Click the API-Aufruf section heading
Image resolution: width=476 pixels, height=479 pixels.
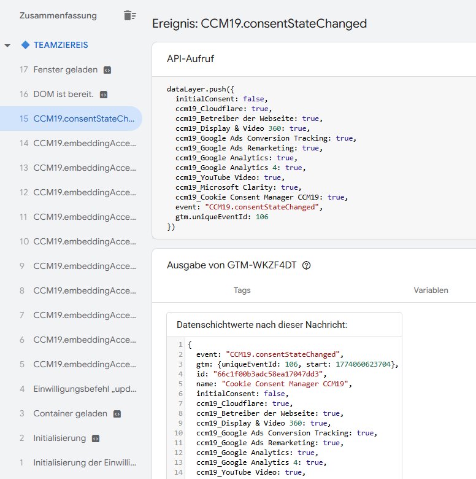[x=190, y=59]
